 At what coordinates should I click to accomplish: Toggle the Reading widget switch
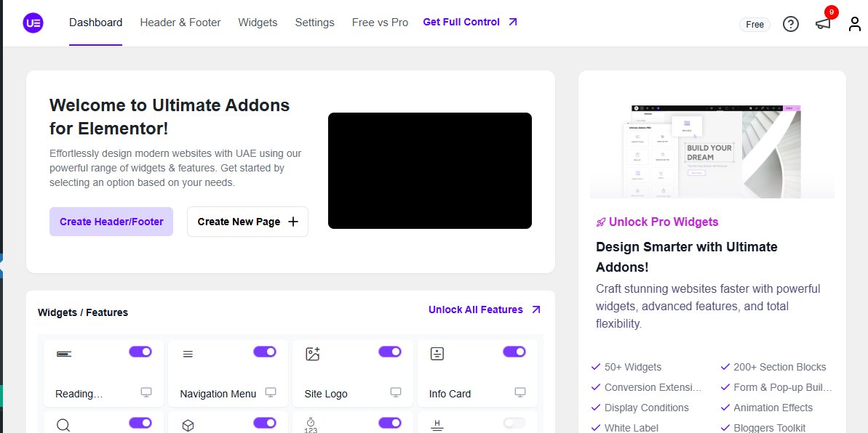click(140, 352)
